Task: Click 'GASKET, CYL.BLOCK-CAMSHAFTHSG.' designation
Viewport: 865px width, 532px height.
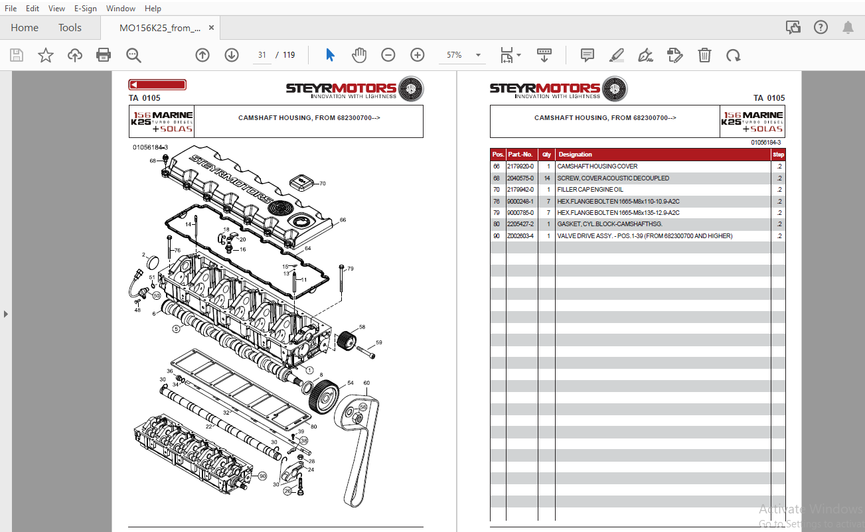Action: [610, 224]
